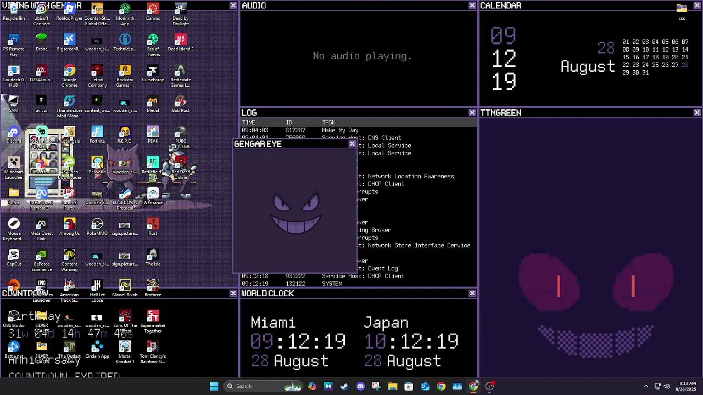Viewport: 703px width, 395px height.
Task: Open the Google Chrome desktop shortcut
Action: click(x=69, y=76)
